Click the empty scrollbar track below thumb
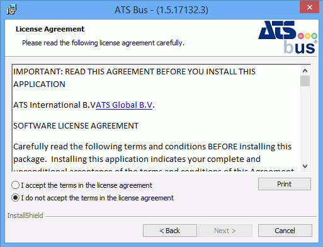Image resolution: width=323 pixels, height=247 pixels. [x=305, y=123]
